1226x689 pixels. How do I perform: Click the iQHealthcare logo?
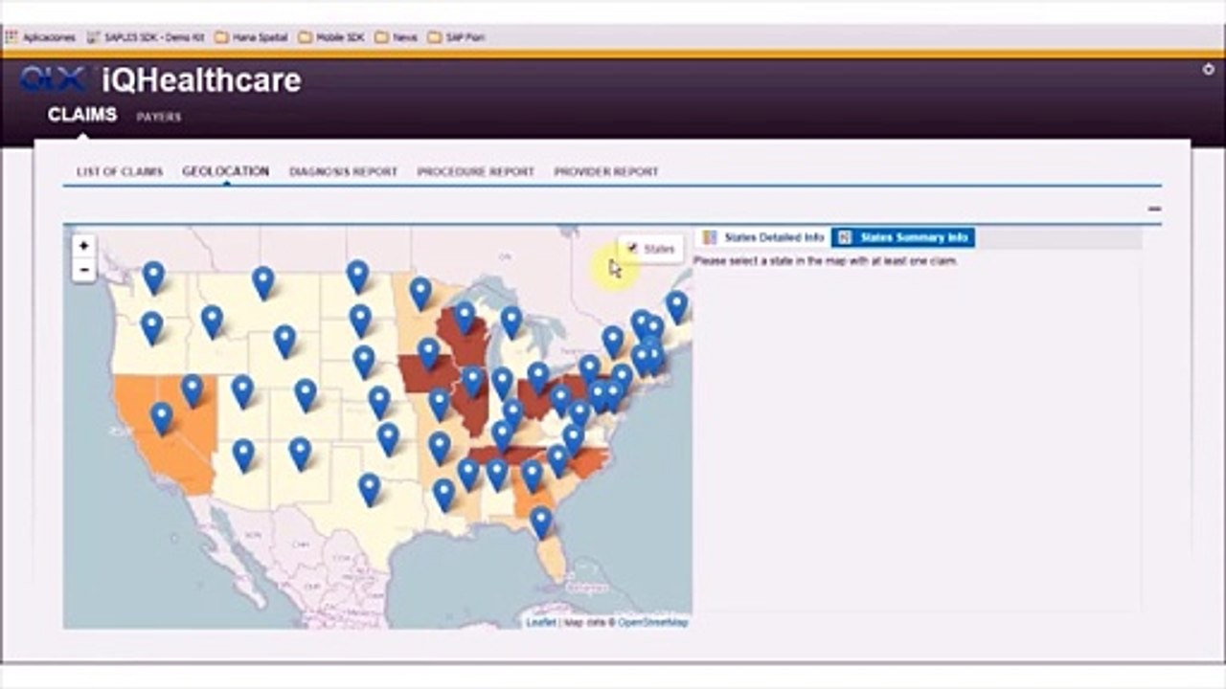[160, 80]
